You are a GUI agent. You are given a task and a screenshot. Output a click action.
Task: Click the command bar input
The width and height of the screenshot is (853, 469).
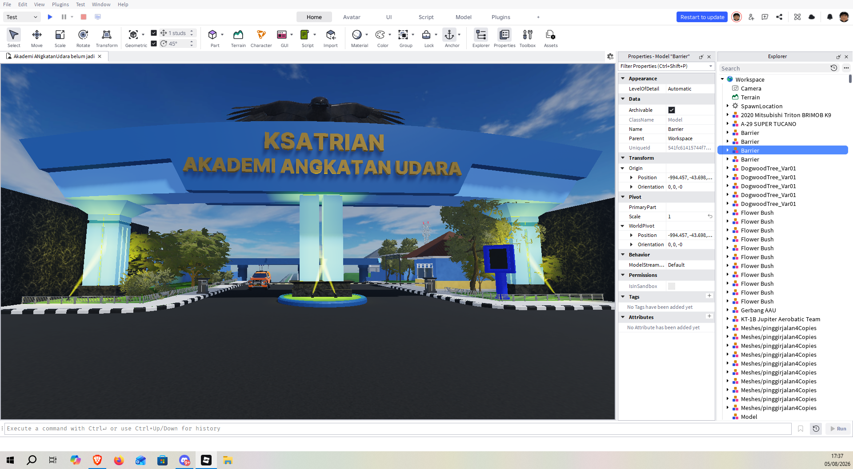(x=398, y=429)
